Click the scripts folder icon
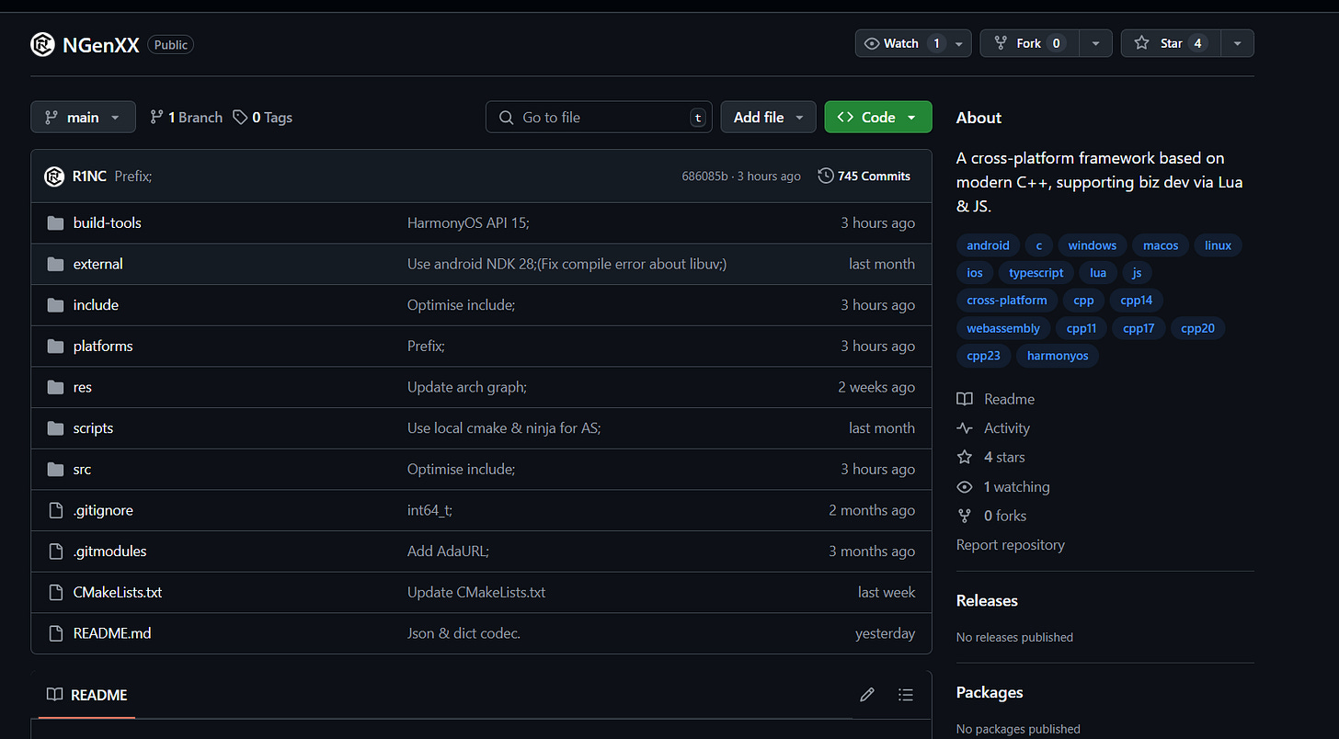 pos(55,428)
